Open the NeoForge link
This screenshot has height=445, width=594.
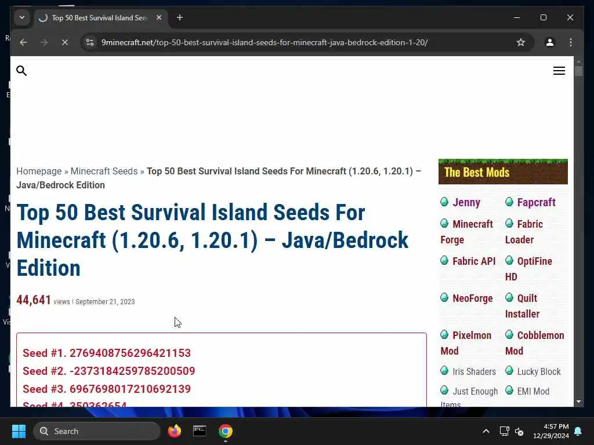pyautogui.click(x=472, y=298)
